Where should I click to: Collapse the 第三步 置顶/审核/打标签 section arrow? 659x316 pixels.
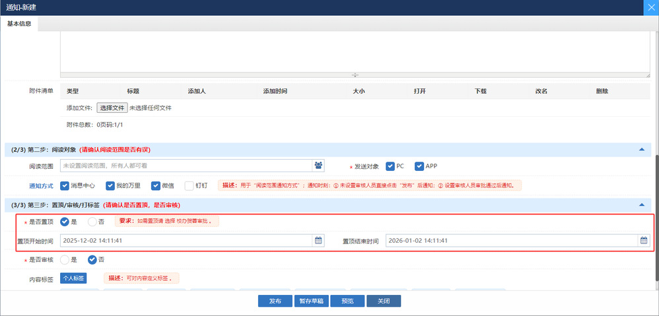click(641, 205)
